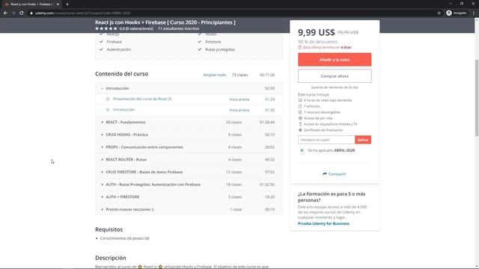
Task: Click the course title in sticky header
Action: pos(165,22)
